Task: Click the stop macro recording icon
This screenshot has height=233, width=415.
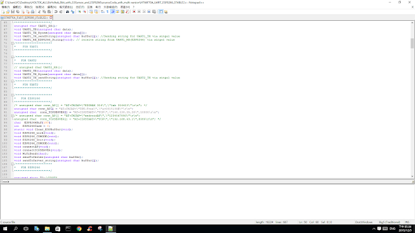Action: pyautogui.click(x=139, y=12)
